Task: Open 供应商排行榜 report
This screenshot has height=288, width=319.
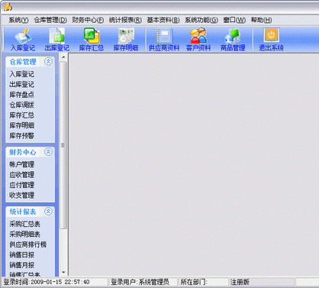Action: pos(28,244)
